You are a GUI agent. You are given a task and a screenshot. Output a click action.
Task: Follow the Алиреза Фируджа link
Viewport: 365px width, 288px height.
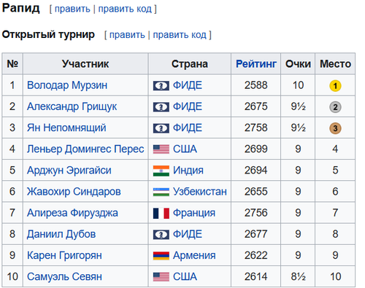pyautogui.click(x=72, y=213)
